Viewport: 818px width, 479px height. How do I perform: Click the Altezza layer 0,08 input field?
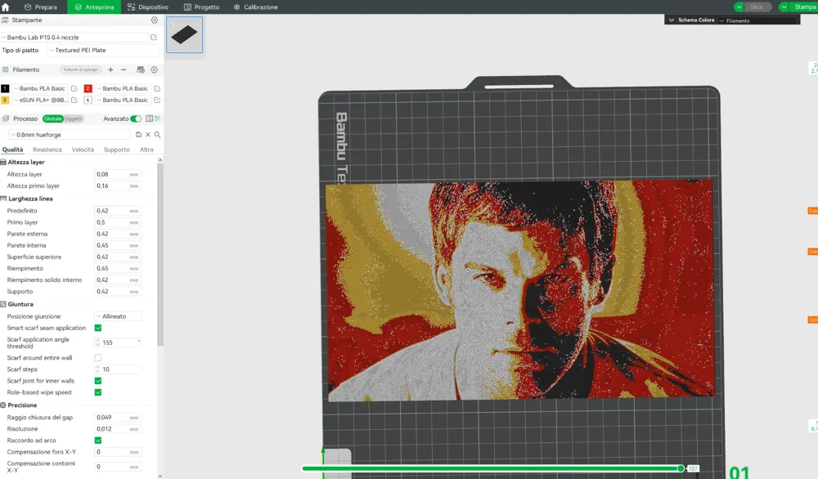118,175
